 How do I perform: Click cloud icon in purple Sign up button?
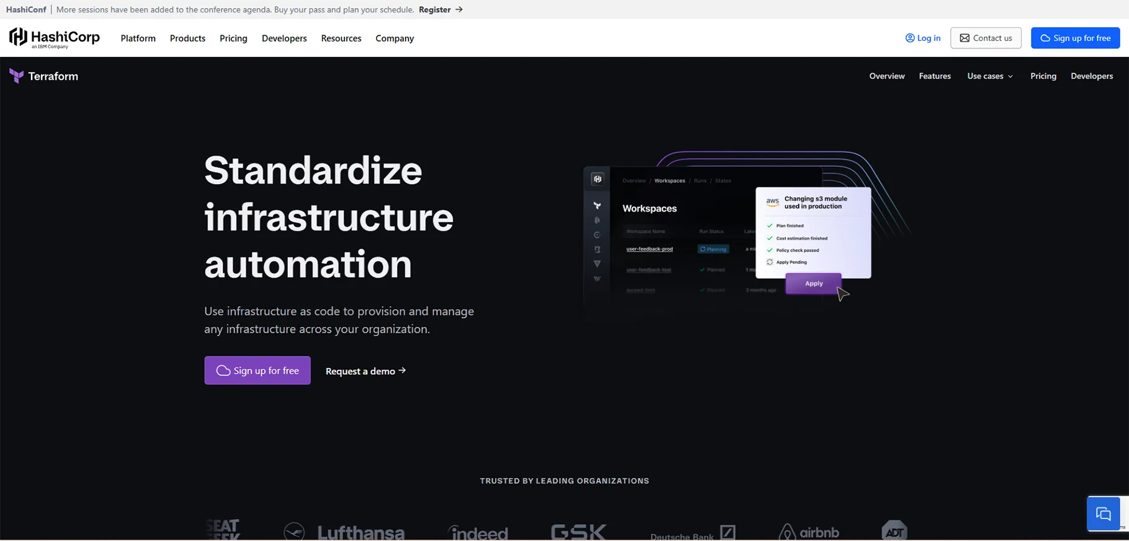(223, 371)
